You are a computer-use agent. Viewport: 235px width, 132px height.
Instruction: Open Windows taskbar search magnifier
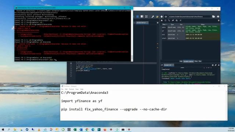coord(9,129)
